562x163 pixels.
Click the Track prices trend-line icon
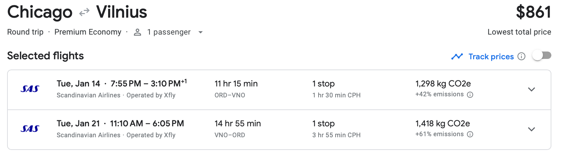(457, 56)
